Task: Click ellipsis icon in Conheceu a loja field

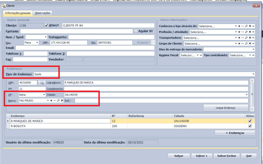Action: tap(242, 26)
